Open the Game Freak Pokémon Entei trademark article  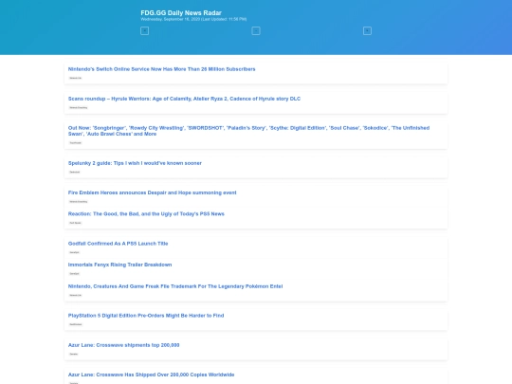click(175, 286)
